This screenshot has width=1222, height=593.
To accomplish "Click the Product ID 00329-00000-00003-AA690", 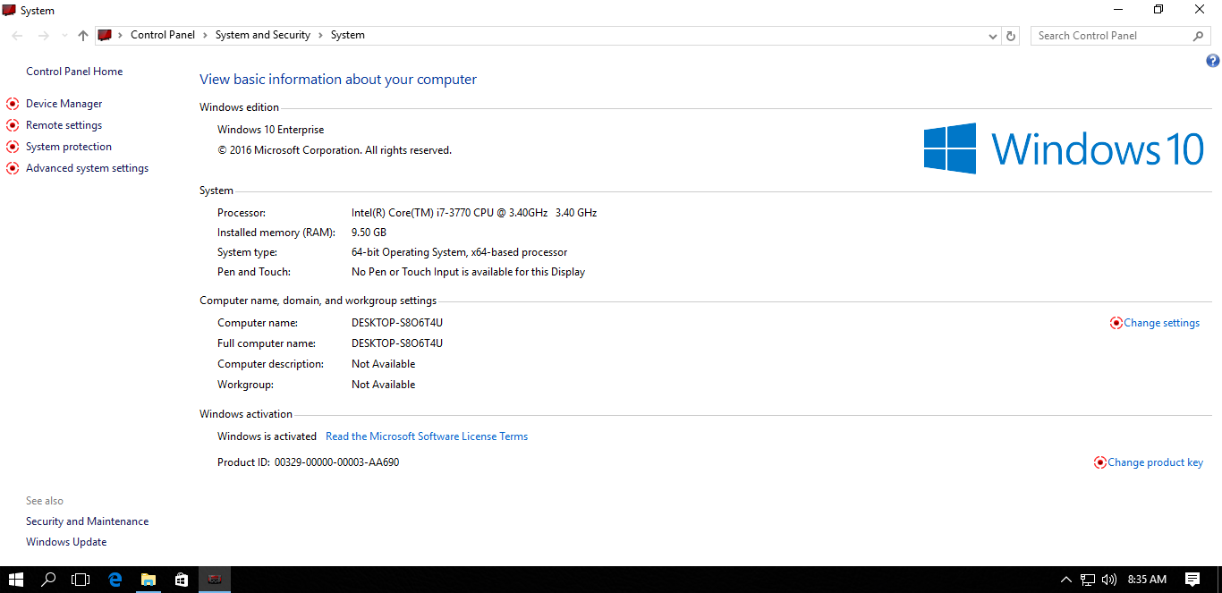I will tap(336, 462).
